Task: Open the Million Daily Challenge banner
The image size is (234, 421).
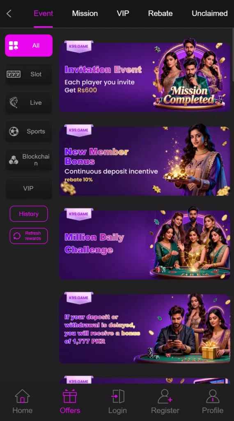Action: [x=145, y=243]
